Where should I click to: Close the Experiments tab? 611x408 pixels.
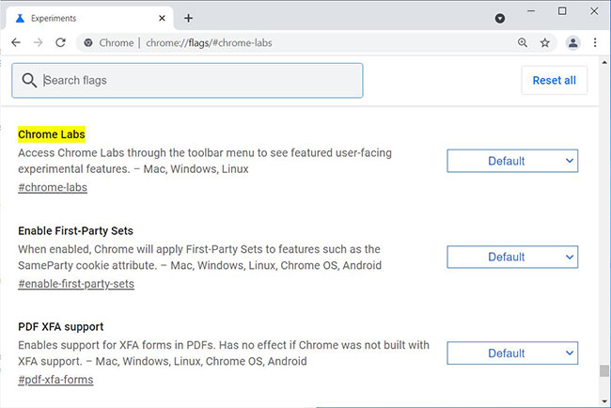(x=162, y=18)
